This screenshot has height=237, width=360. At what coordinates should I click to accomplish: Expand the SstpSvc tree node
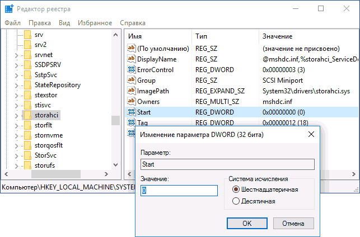(x=16, y=75)
